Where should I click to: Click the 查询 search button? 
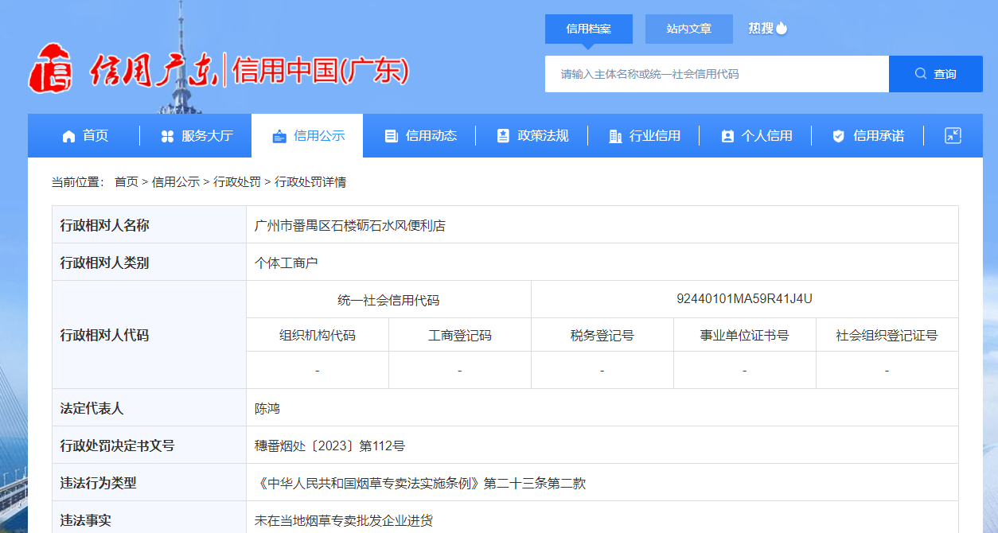point(936,74)
